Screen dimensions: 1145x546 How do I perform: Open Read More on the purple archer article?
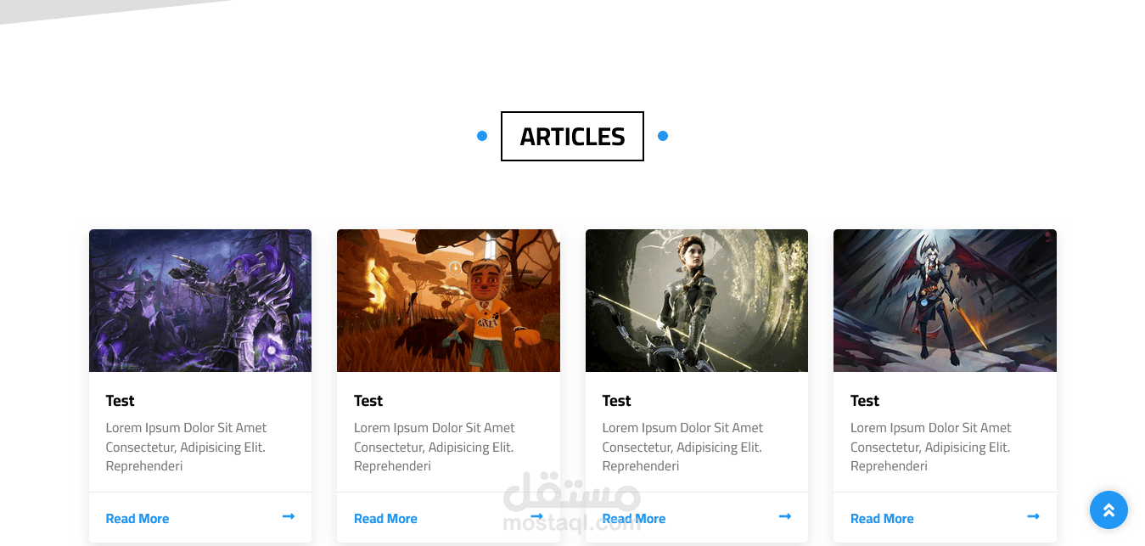pos(138,519)
